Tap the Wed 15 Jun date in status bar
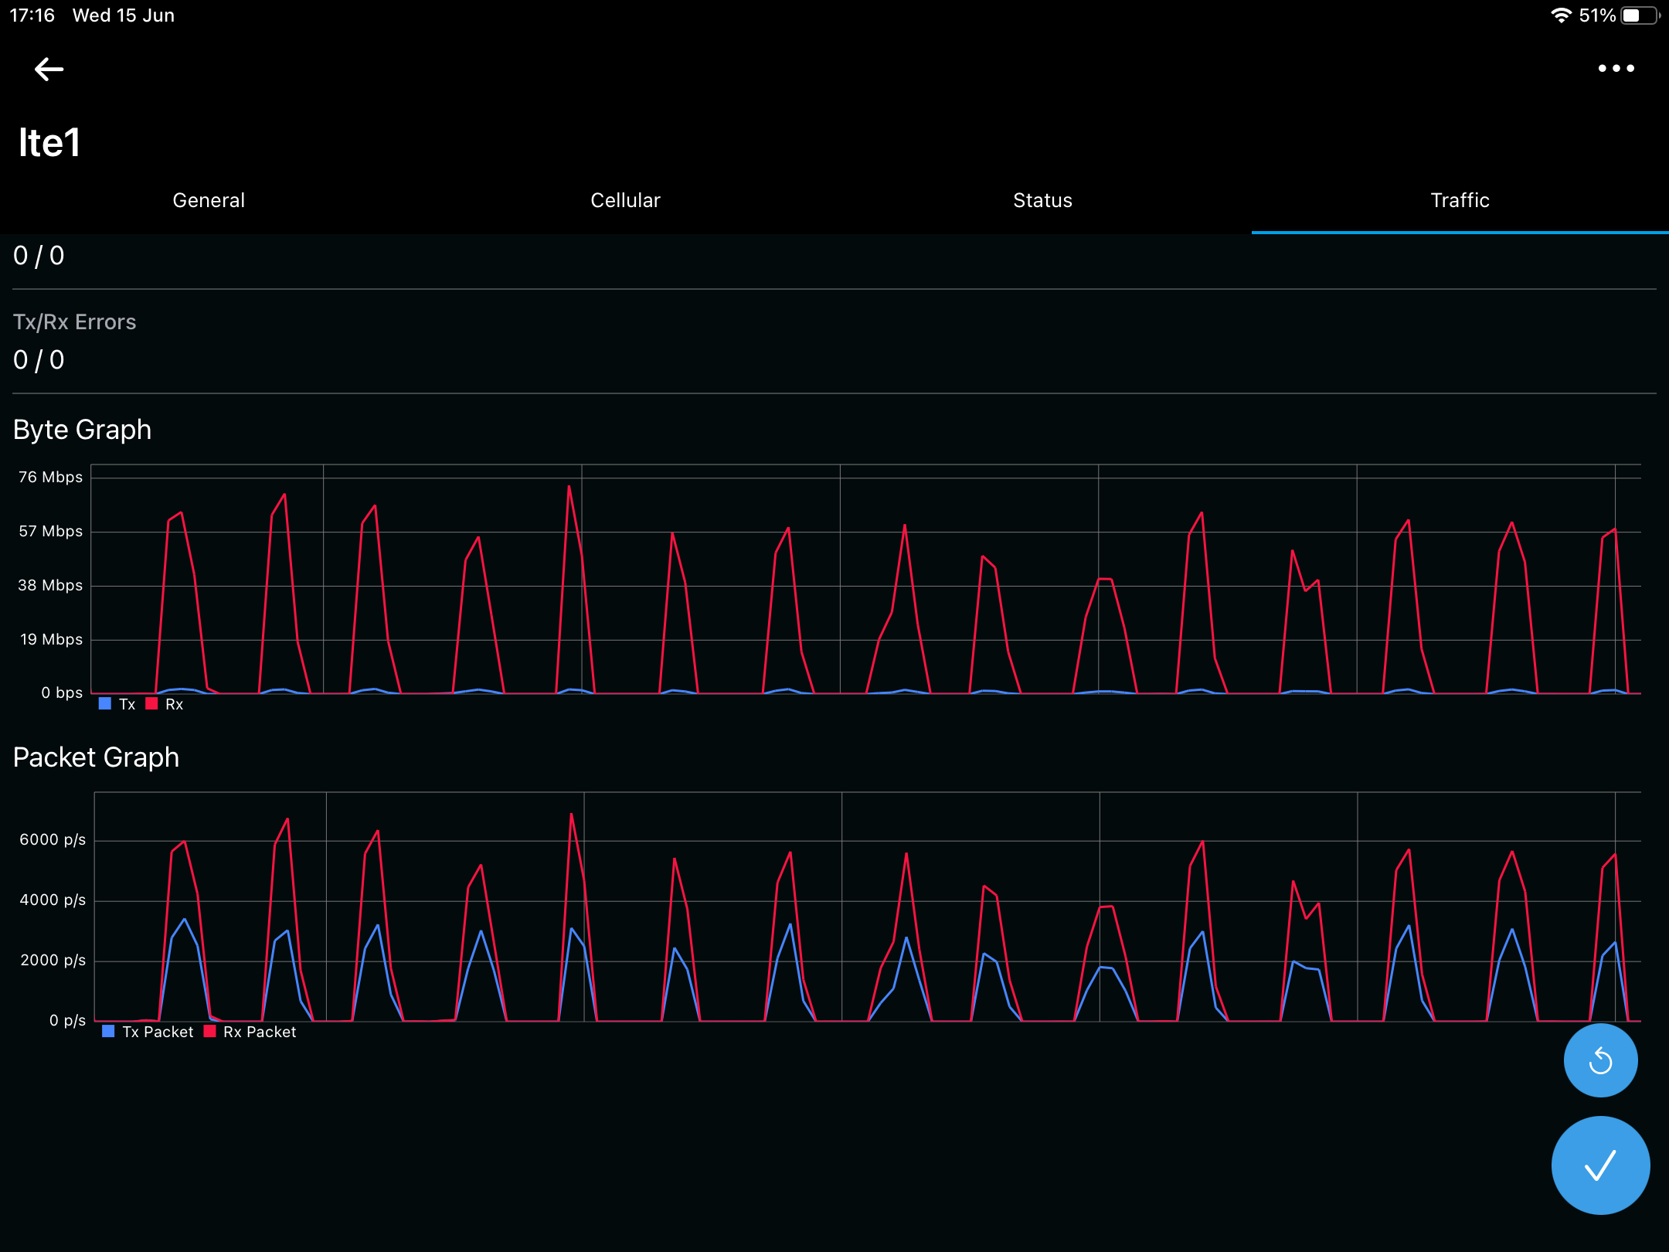 124,15
